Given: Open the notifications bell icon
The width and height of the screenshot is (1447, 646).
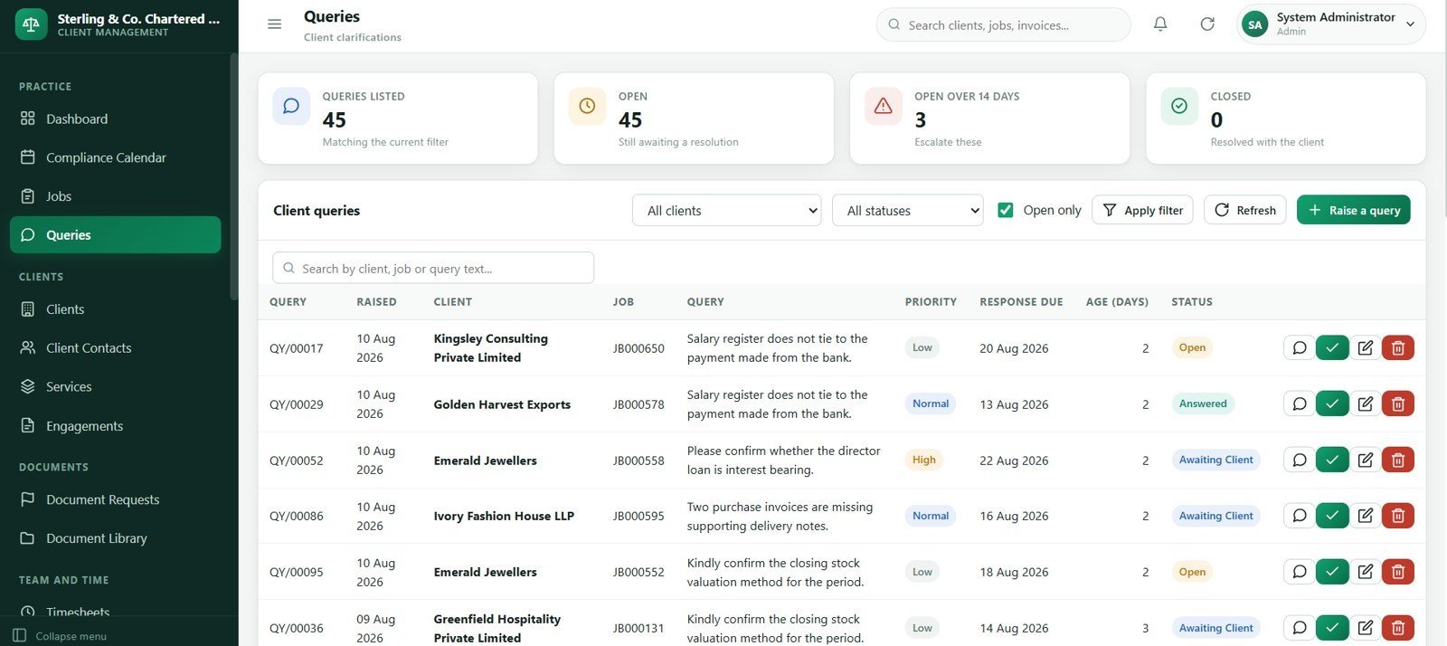Looking at the screenshot, I should 1160,24.
